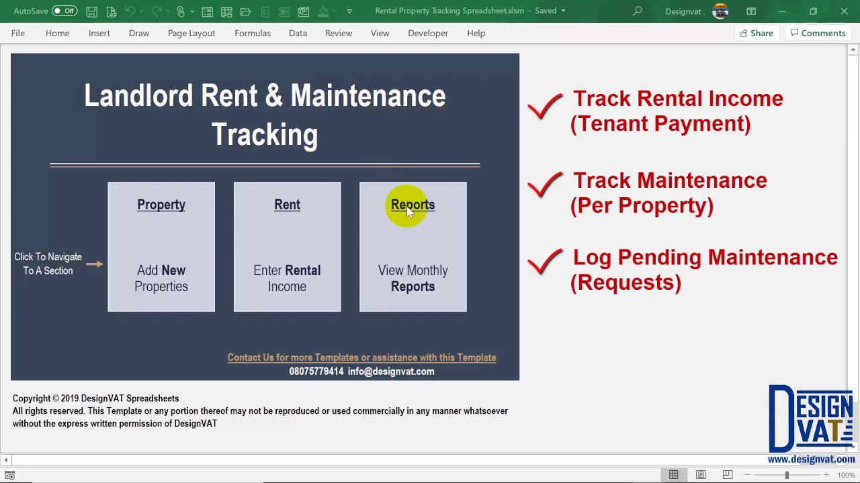Viewport: 860px width, 483px height.
Task: Click 'View Monthly Reports' text
Action: [413, 278]
